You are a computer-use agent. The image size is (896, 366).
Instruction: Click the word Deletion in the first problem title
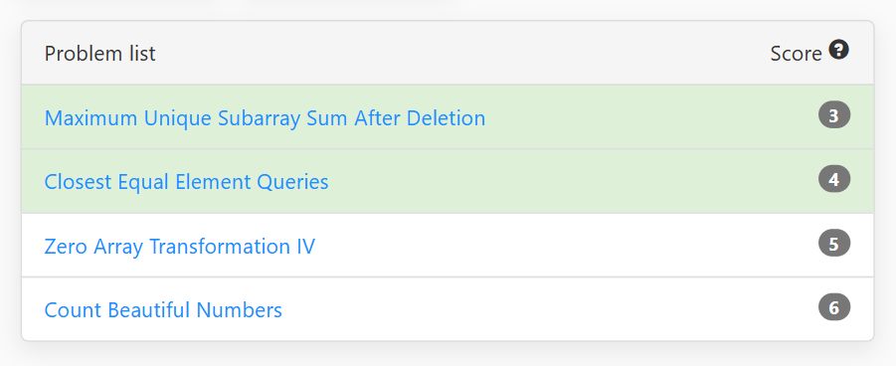(x=446, y=118)
